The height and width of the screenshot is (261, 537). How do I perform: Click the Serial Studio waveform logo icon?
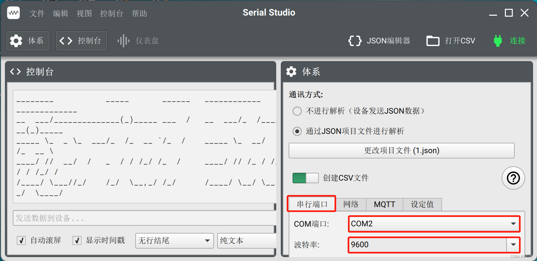13,13
